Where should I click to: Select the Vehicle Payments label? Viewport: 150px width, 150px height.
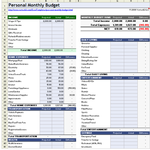[16, 112]
